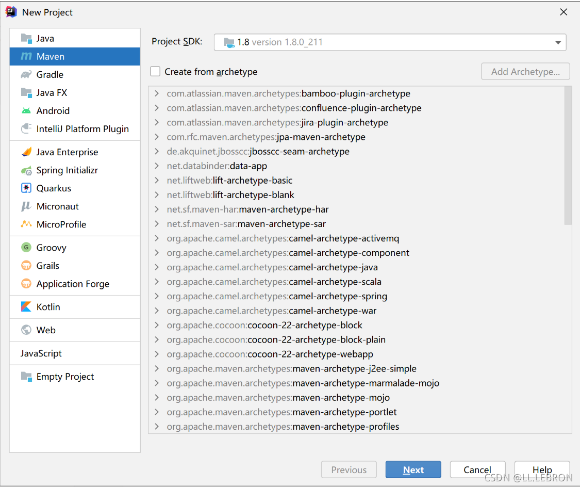Expand maven-archetype-har node
This screenshot has width=580, height=487.
point(157,209)
